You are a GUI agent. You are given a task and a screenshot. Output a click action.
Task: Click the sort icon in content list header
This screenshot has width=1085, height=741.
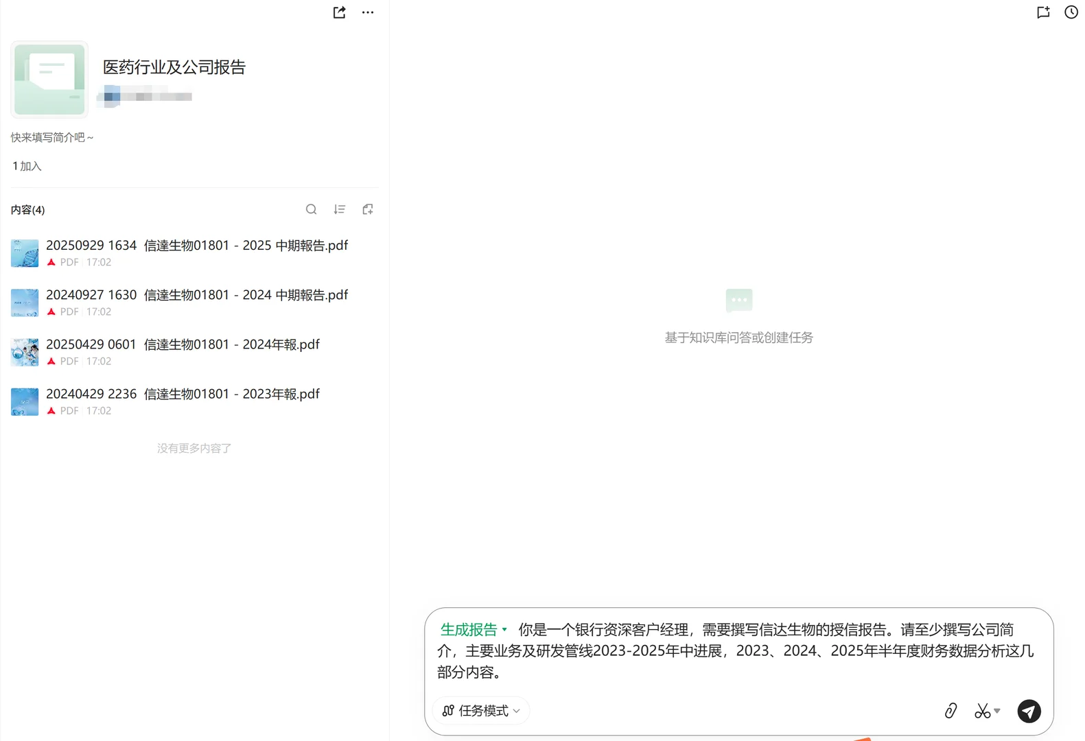pos(339,209)
